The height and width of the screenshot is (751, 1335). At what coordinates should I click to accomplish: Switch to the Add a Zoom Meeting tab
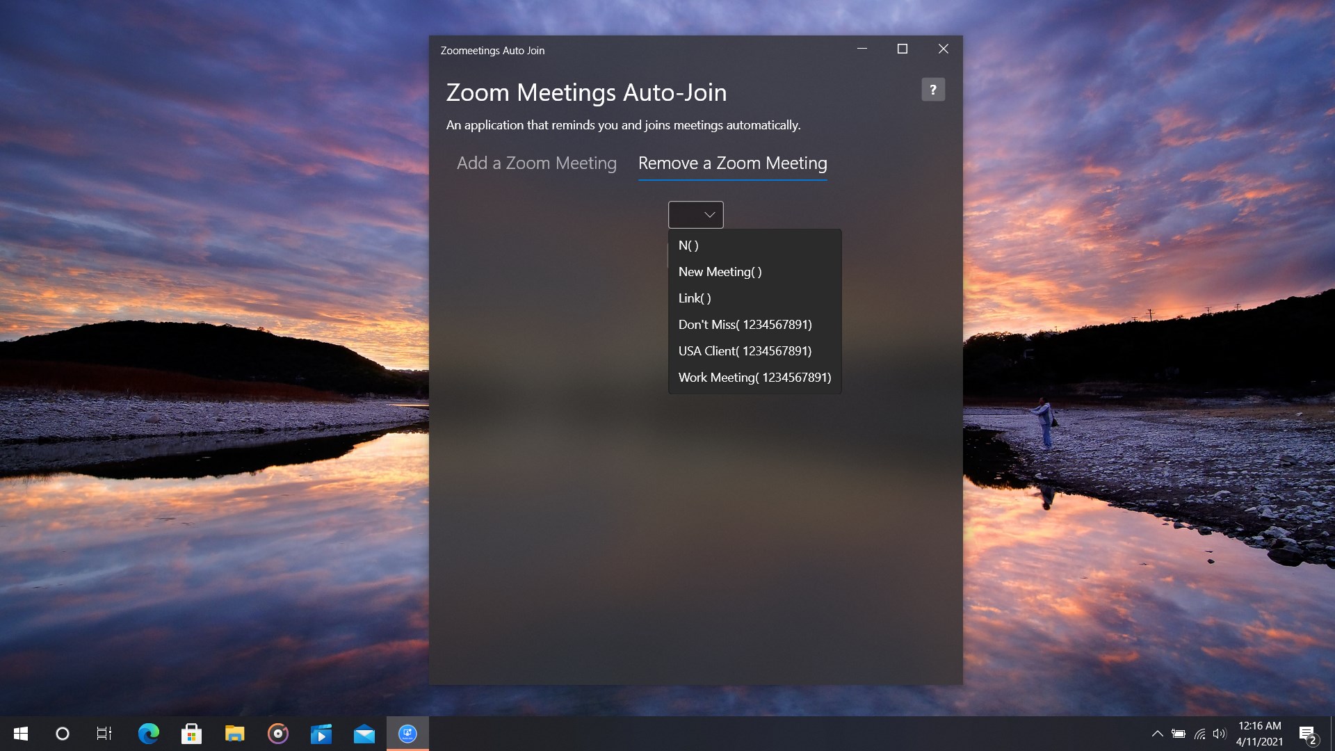tap(536, 163)
